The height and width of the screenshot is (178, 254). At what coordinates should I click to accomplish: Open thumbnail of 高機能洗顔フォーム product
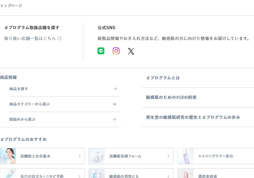(97, 156)
